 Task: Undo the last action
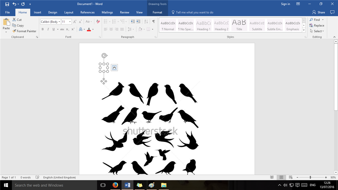point(14,4)
